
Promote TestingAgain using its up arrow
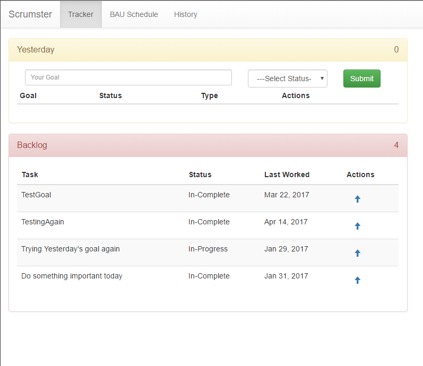pyautogui.click(x=357, y=226)
